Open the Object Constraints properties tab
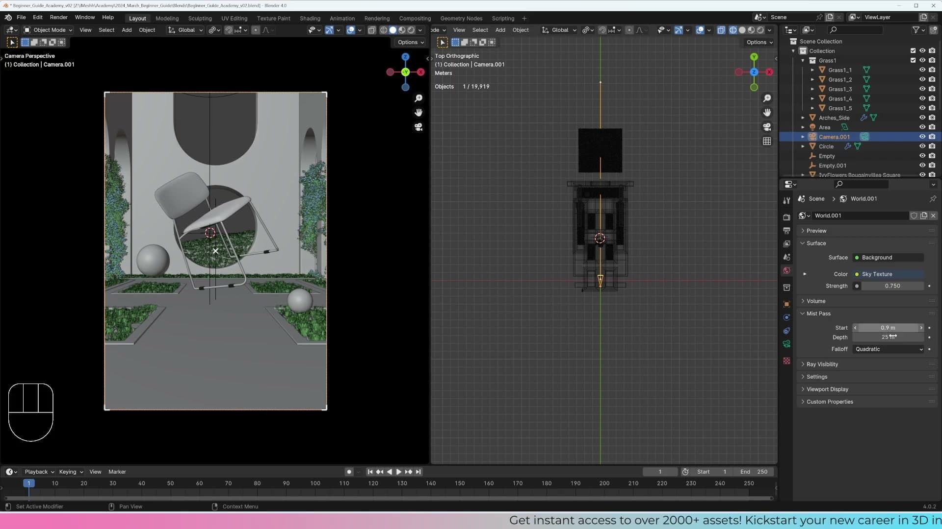The image size is (942, 529). tap(786, 331)
